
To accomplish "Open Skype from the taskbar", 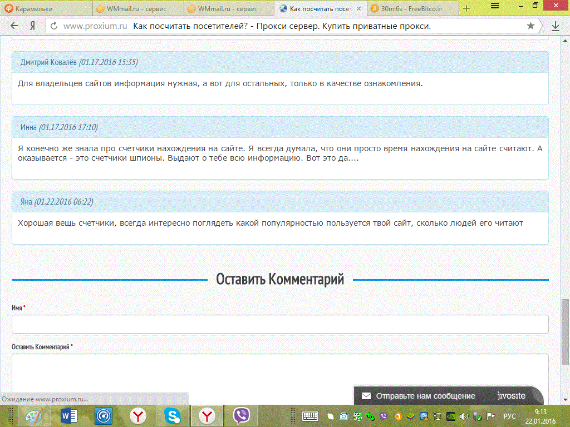I will (x=173, y=416).
